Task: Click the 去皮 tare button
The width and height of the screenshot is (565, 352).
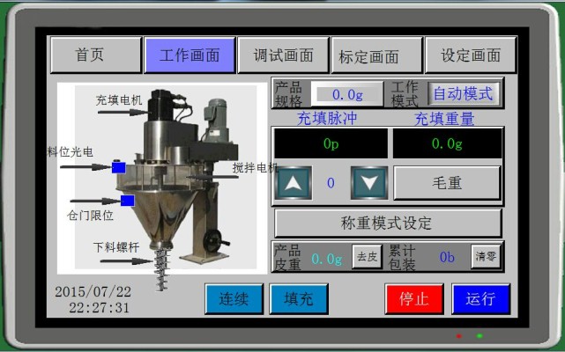Action: [367, 257]
